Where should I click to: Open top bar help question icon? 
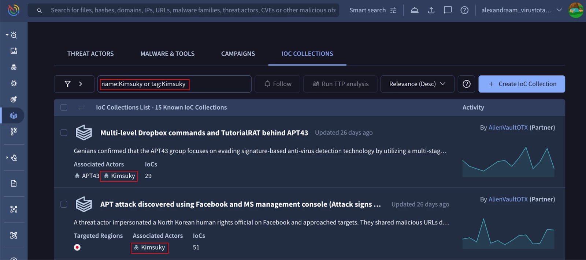(x=464, y=10)
